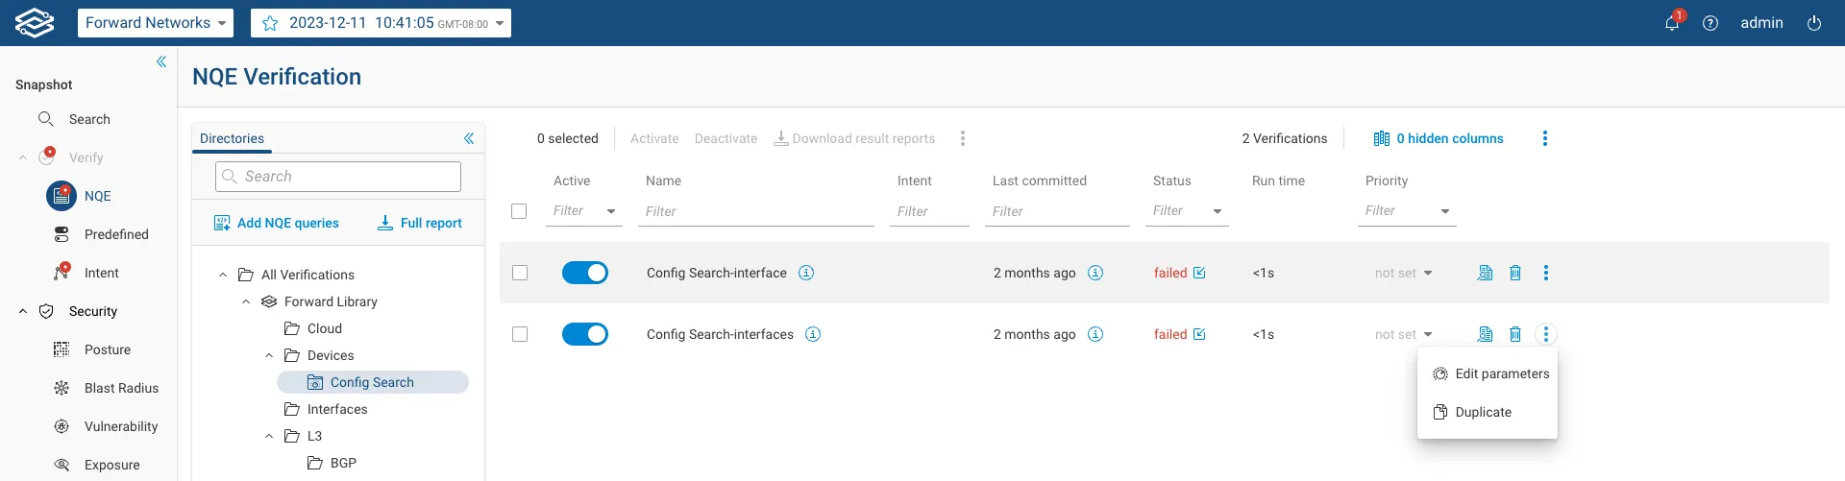Star the current snapshot as favorite
Viewport: 1845px width, 481px height.
(270, 23)
